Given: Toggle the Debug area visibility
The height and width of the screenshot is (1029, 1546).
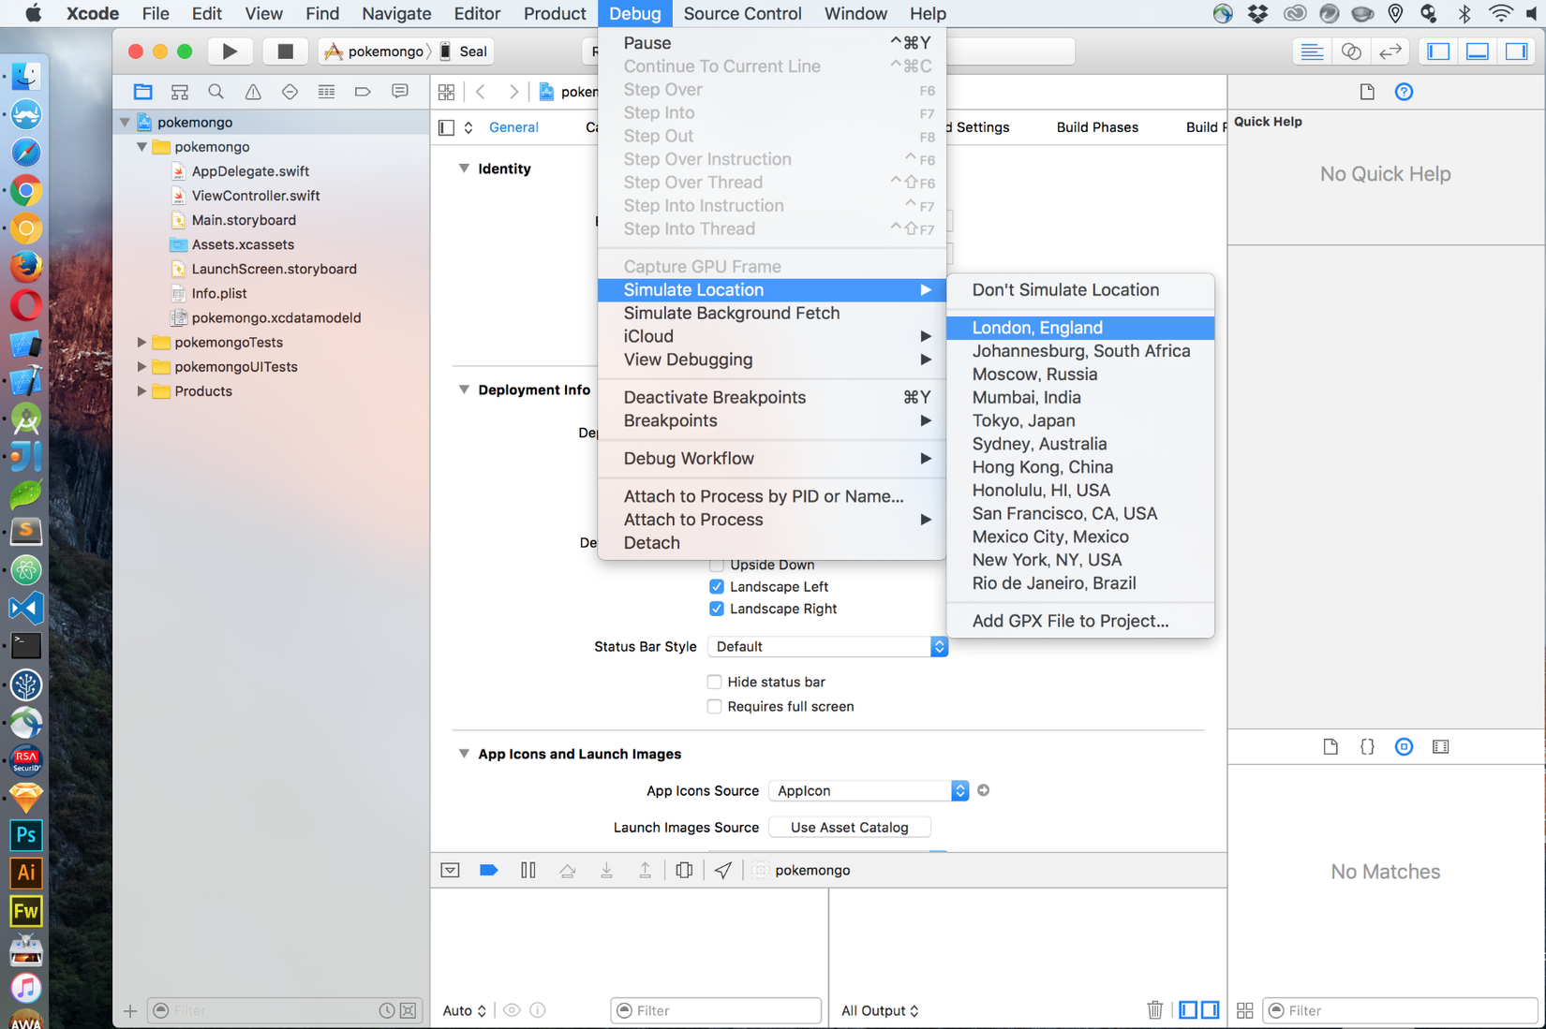Looking at the screenshot, I should (1478, 51).
